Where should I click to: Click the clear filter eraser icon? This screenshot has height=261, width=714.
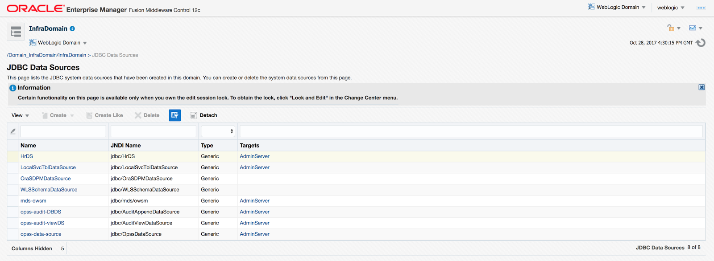13,131
